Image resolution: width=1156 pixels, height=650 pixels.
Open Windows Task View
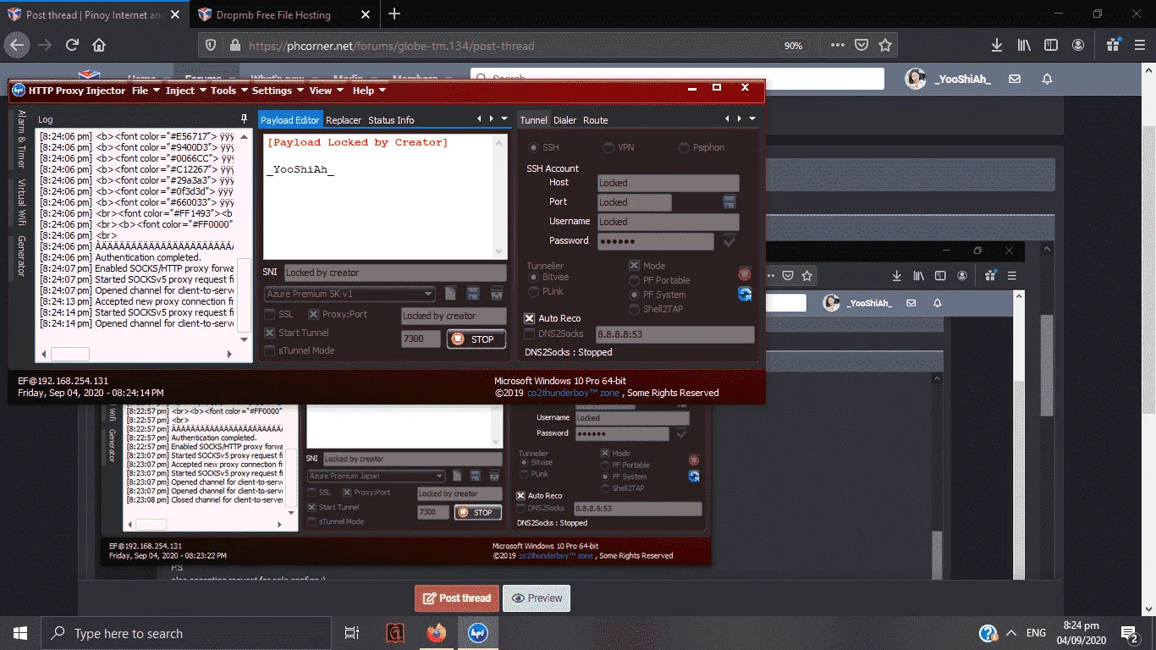click(352, 633)
